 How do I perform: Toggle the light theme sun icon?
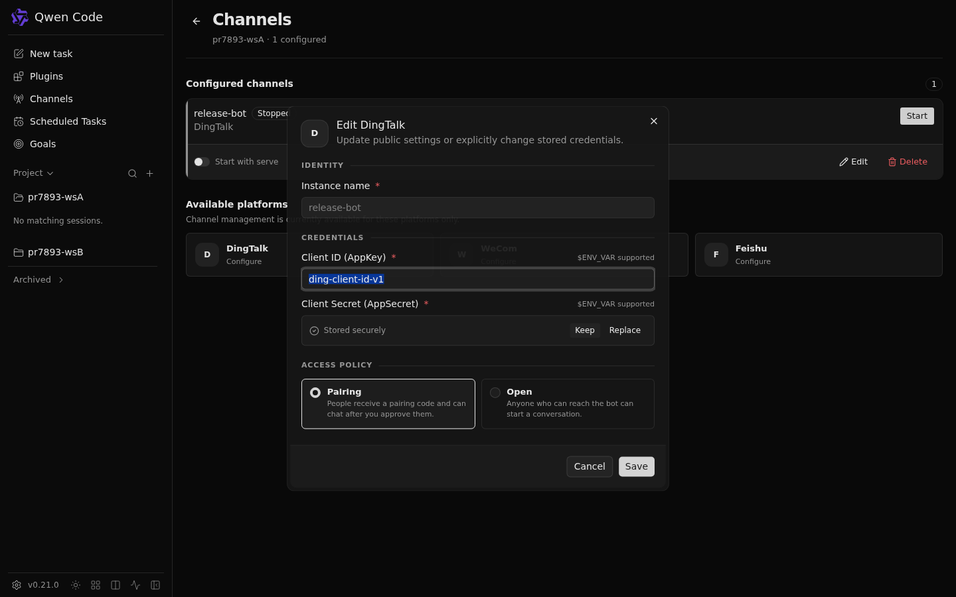pos(76,585)
